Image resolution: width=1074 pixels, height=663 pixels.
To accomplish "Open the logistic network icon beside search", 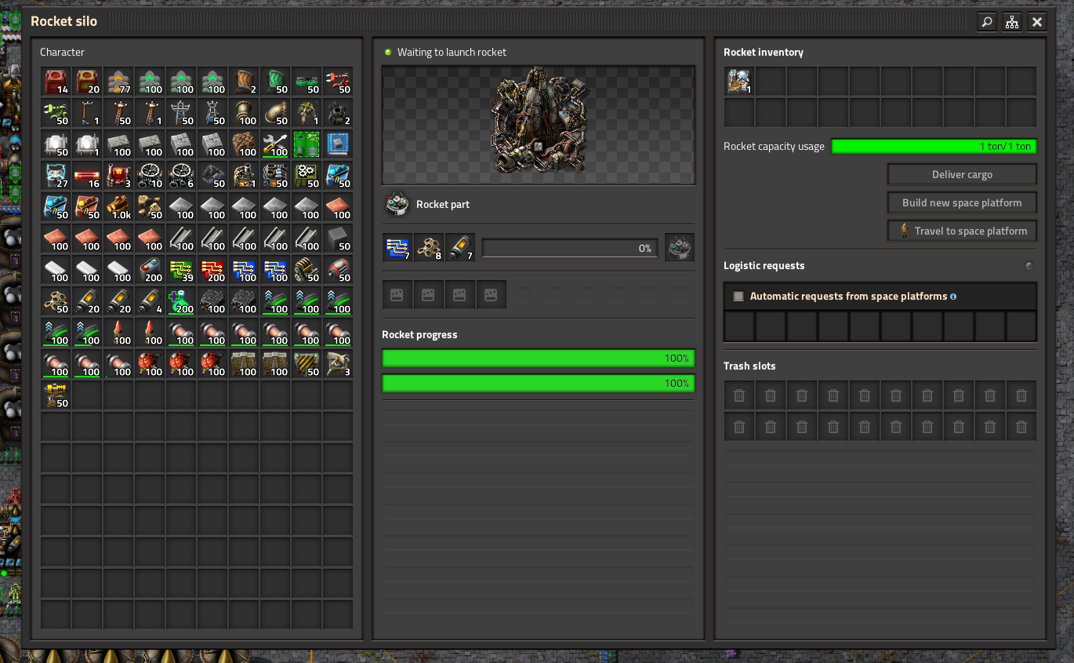I will pyautogui.click(x=1012, y=22).
